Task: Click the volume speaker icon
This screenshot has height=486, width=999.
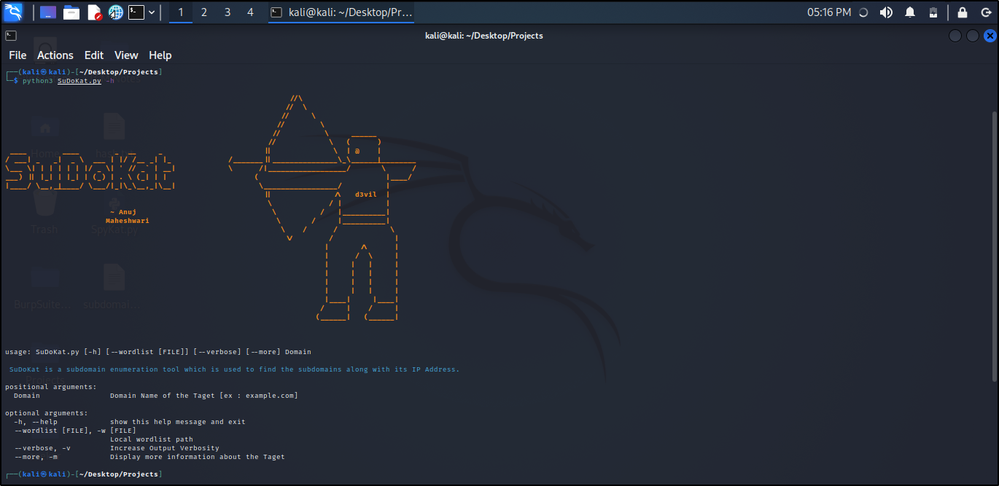Action: coord(886,12)
